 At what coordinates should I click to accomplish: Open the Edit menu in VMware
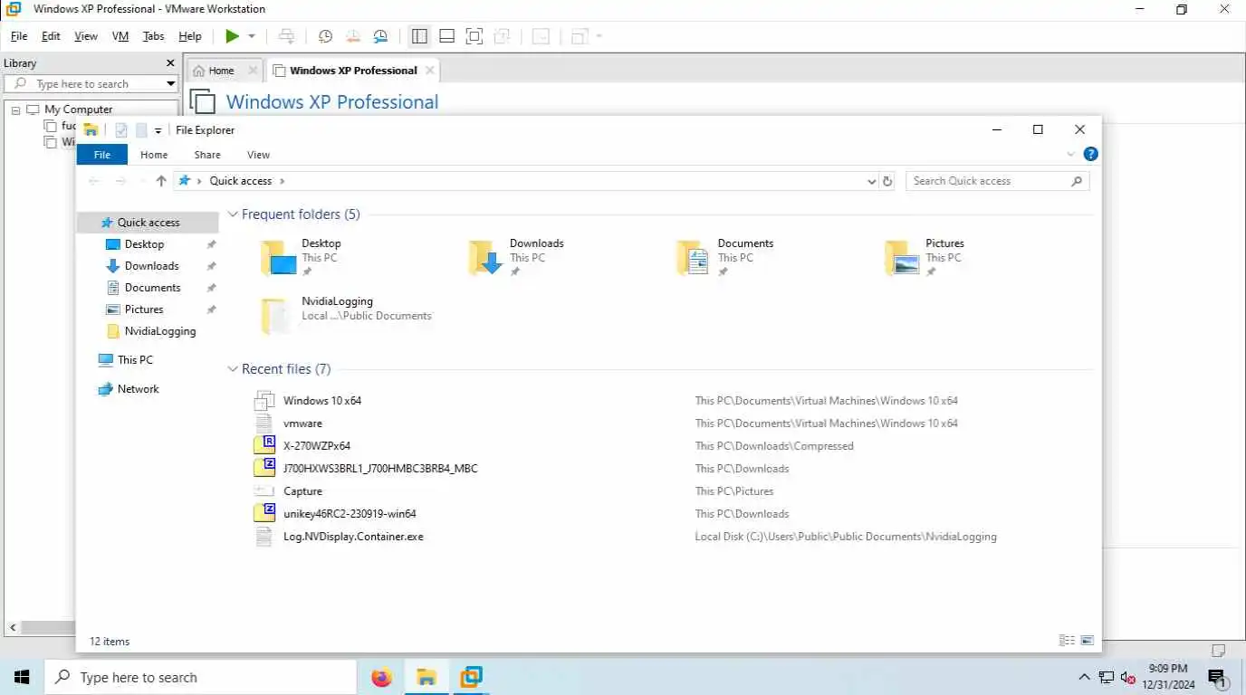[51, 36]
